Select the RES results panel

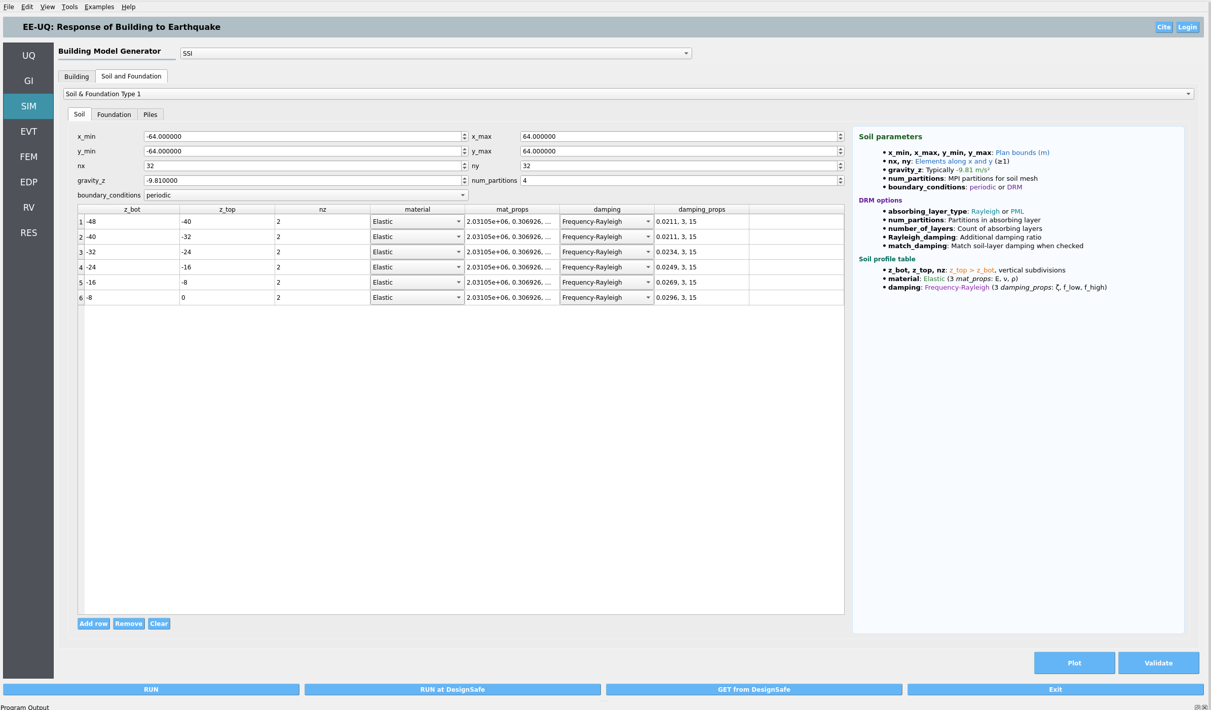click(x=28, y=233)
